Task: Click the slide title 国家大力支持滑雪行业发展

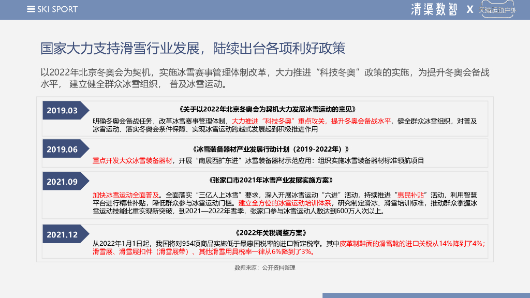Action: coord(120,48)
